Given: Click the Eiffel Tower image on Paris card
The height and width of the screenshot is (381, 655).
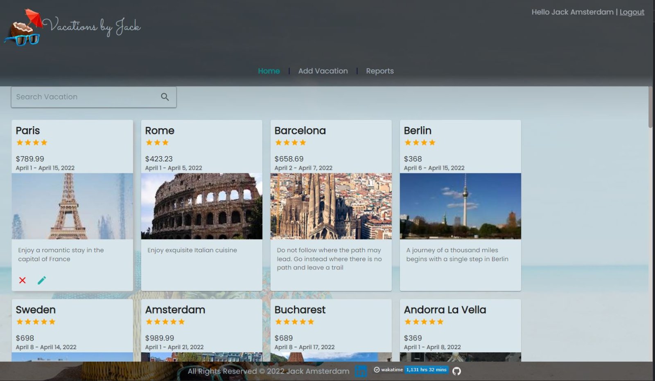Looking at the screenshot, I should (72, 206).
